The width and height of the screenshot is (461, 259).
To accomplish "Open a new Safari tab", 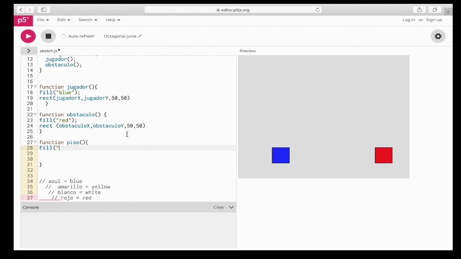I will (448, 12).
